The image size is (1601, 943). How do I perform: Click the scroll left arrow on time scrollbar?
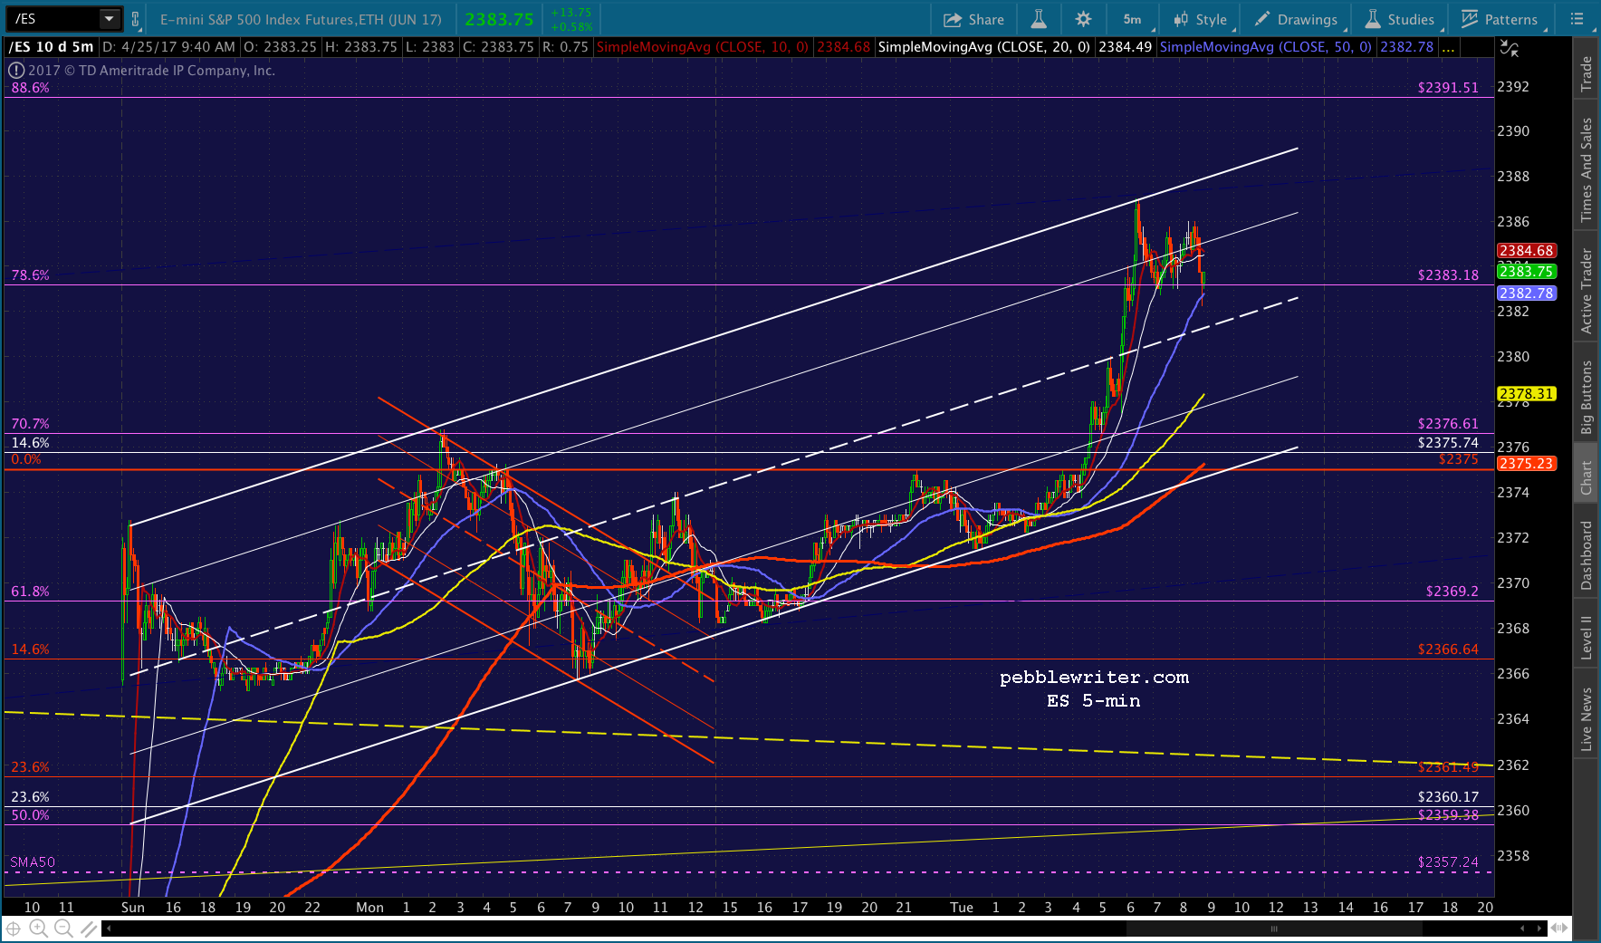pos(109,929)
